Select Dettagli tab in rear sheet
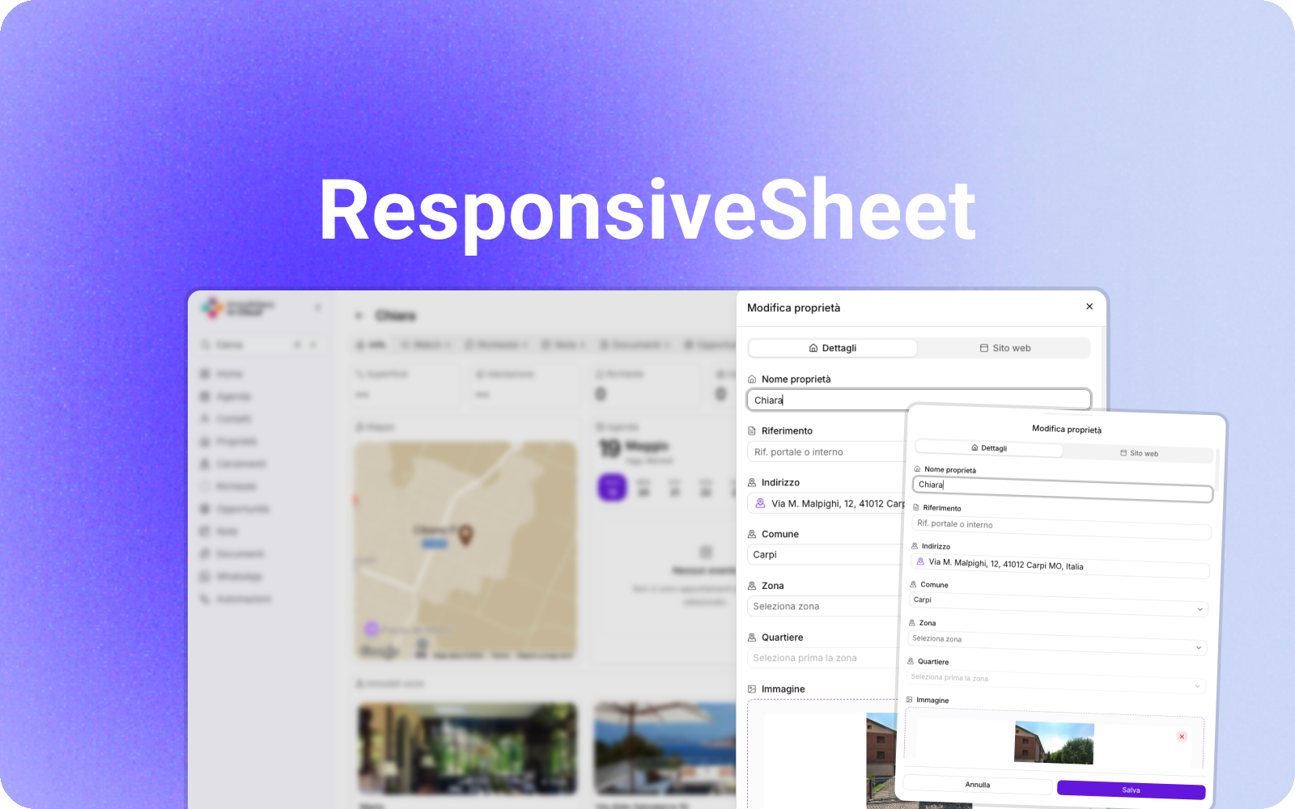 click(x=833, y=348)
